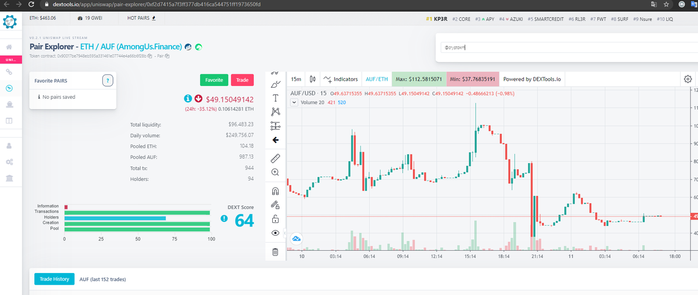The image size is (698, 295).
Task: Open hot pair #10 LIQ
Action: (x=665, y=19)
